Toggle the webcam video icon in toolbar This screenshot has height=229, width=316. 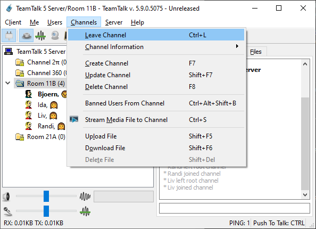(x=55, y=36)
